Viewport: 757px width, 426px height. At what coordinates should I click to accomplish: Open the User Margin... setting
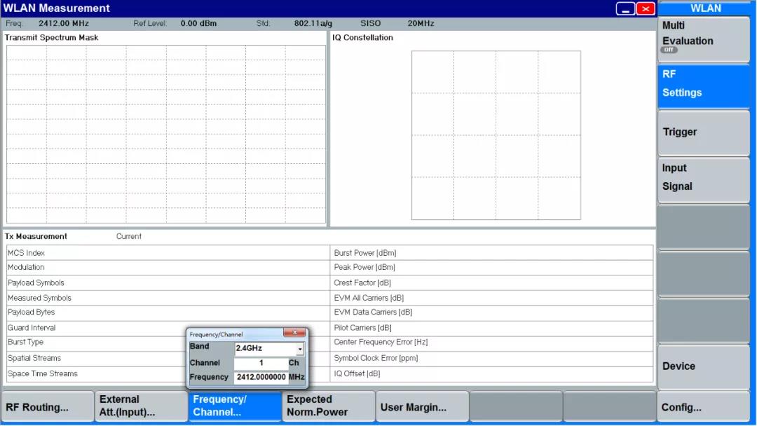(422, 407)
